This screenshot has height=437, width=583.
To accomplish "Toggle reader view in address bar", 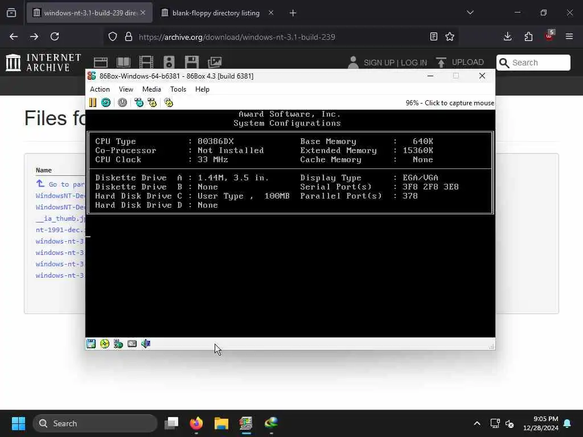I will click(433, 36).
